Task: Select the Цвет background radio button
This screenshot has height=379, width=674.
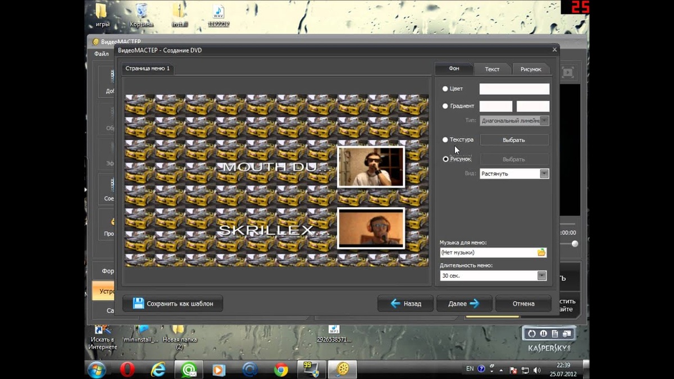Action: point(445,89)
